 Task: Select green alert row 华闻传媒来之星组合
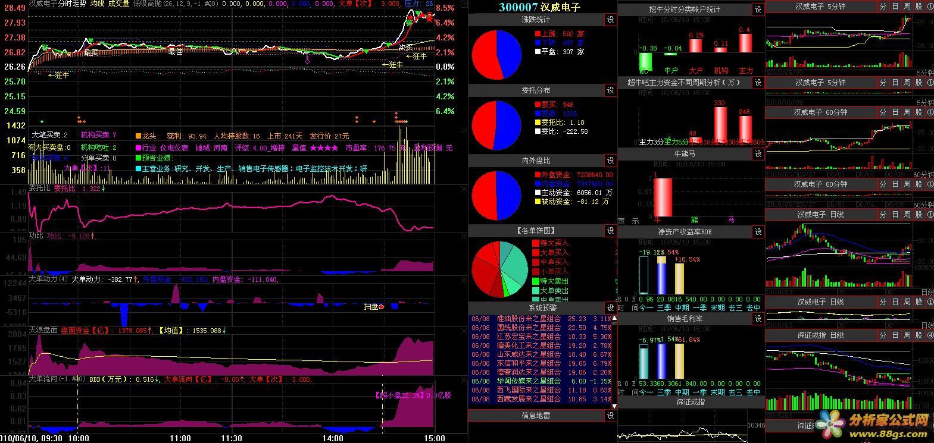pyautogui.click(x=542, y=381)
